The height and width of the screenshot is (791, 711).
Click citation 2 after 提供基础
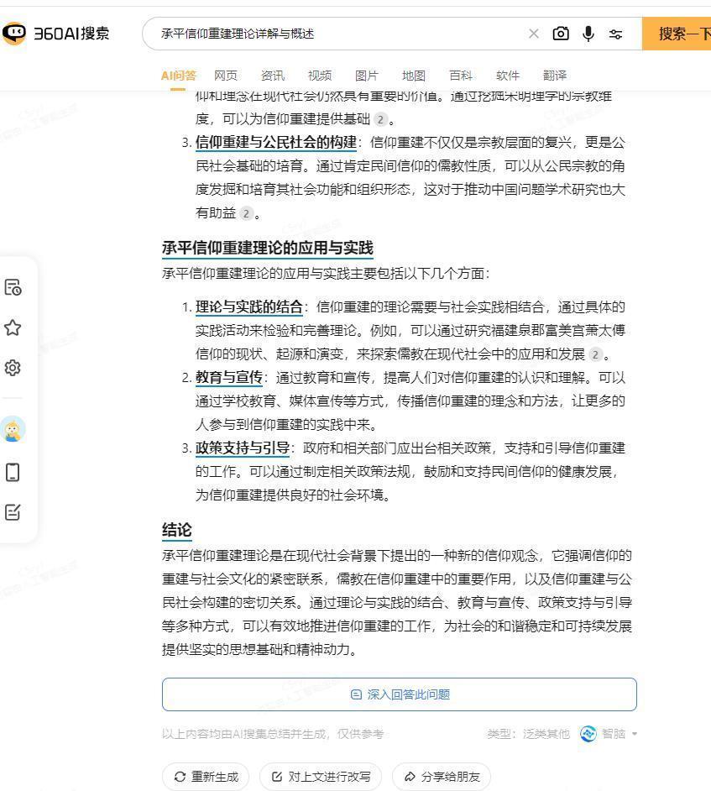[x=381, y=119]
